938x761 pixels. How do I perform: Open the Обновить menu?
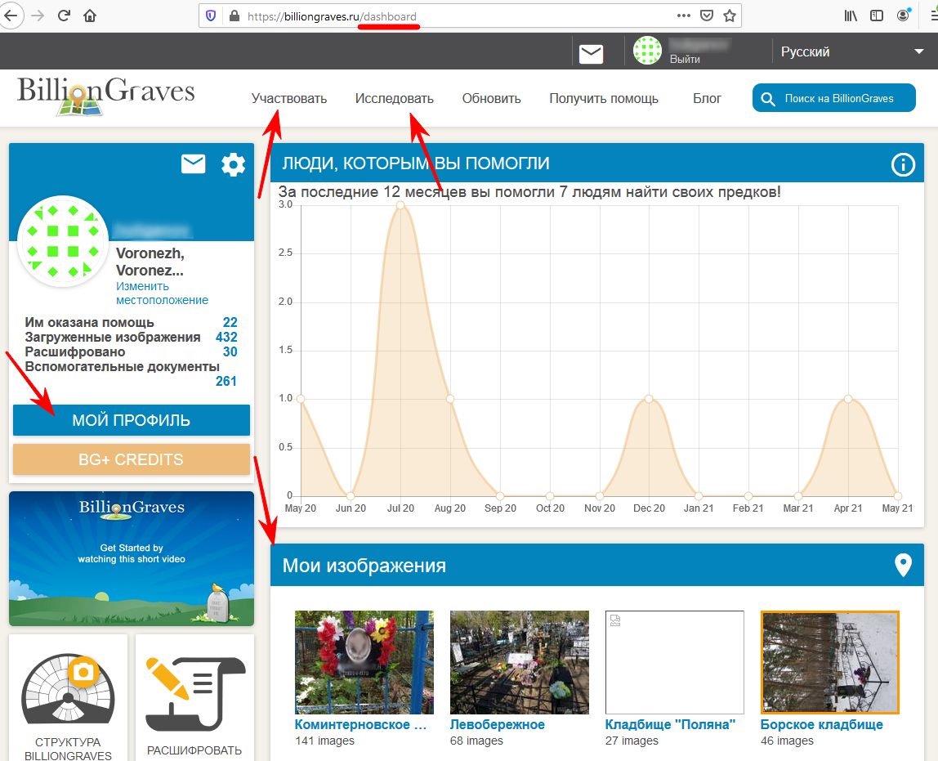(x=491, y=98)
